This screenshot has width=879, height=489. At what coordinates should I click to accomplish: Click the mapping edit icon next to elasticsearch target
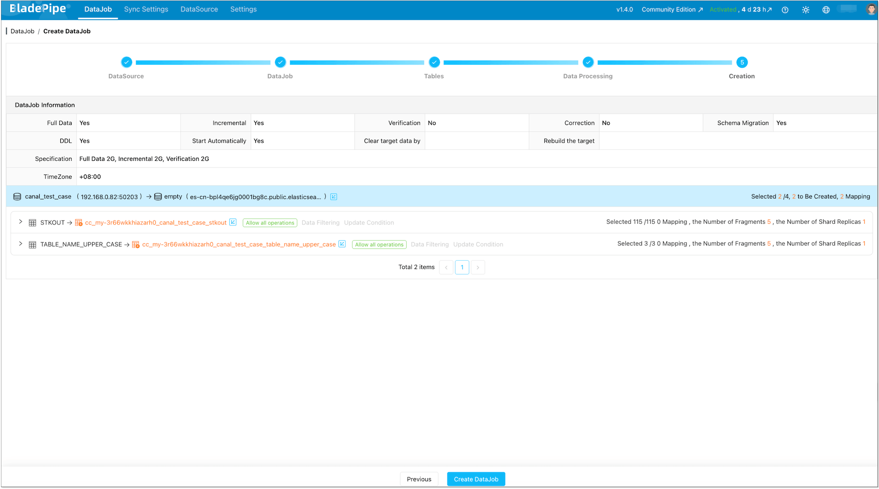coord(333,196)
